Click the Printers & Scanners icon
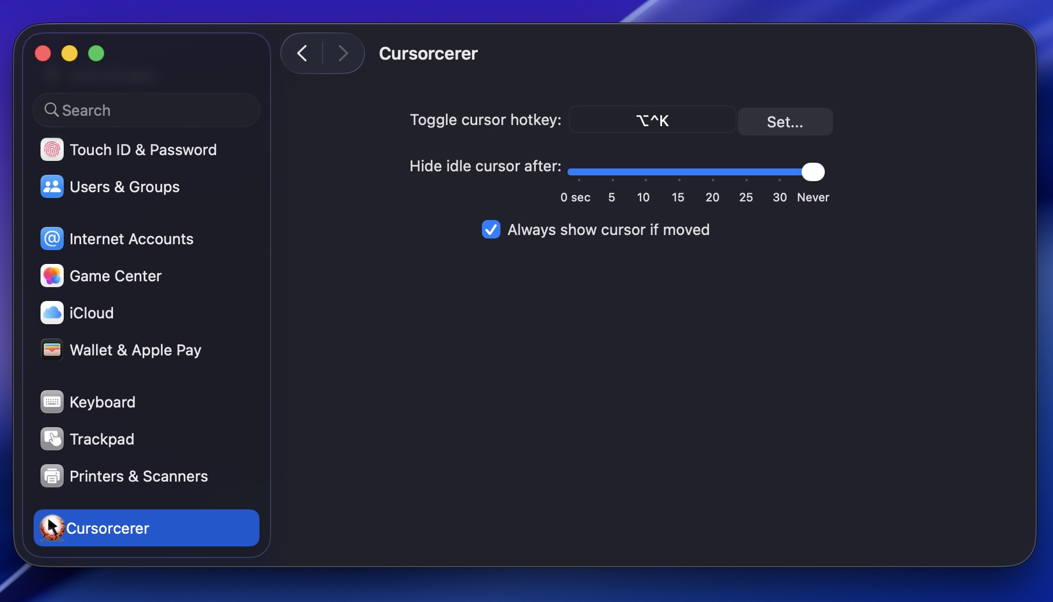The width and height of the screenshot is (1053, 602). click(52, 476)
